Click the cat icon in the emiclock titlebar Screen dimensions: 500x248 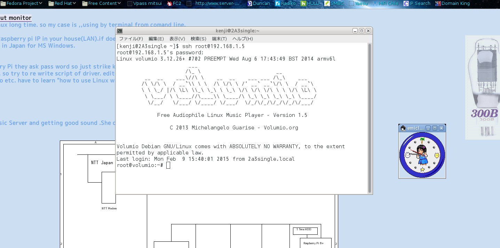[x=403, y=128]
